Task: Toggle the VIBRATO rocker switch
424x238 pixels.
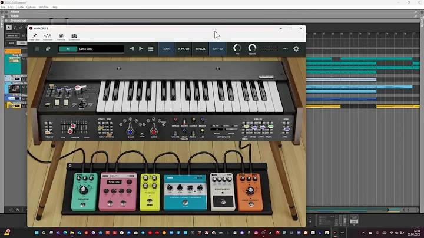Action: click(175, 132)
